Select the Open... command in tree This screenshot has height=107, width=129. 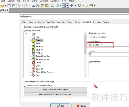tap(39, 40)
